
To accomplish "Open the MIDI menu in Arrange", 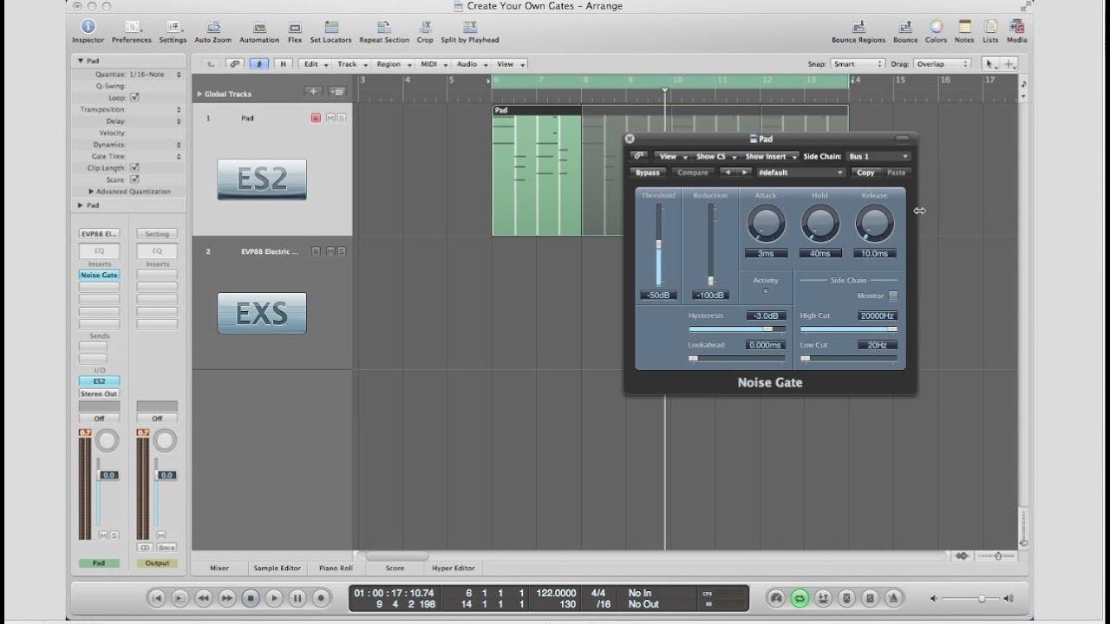I will click(433, 64).
